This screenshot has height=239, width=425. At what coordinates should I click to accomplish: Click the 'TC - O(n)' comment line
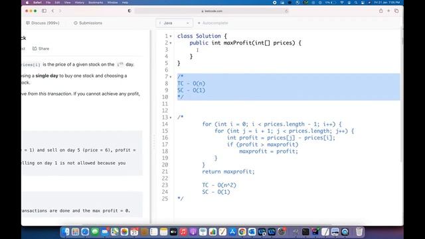tap(191, 84)
